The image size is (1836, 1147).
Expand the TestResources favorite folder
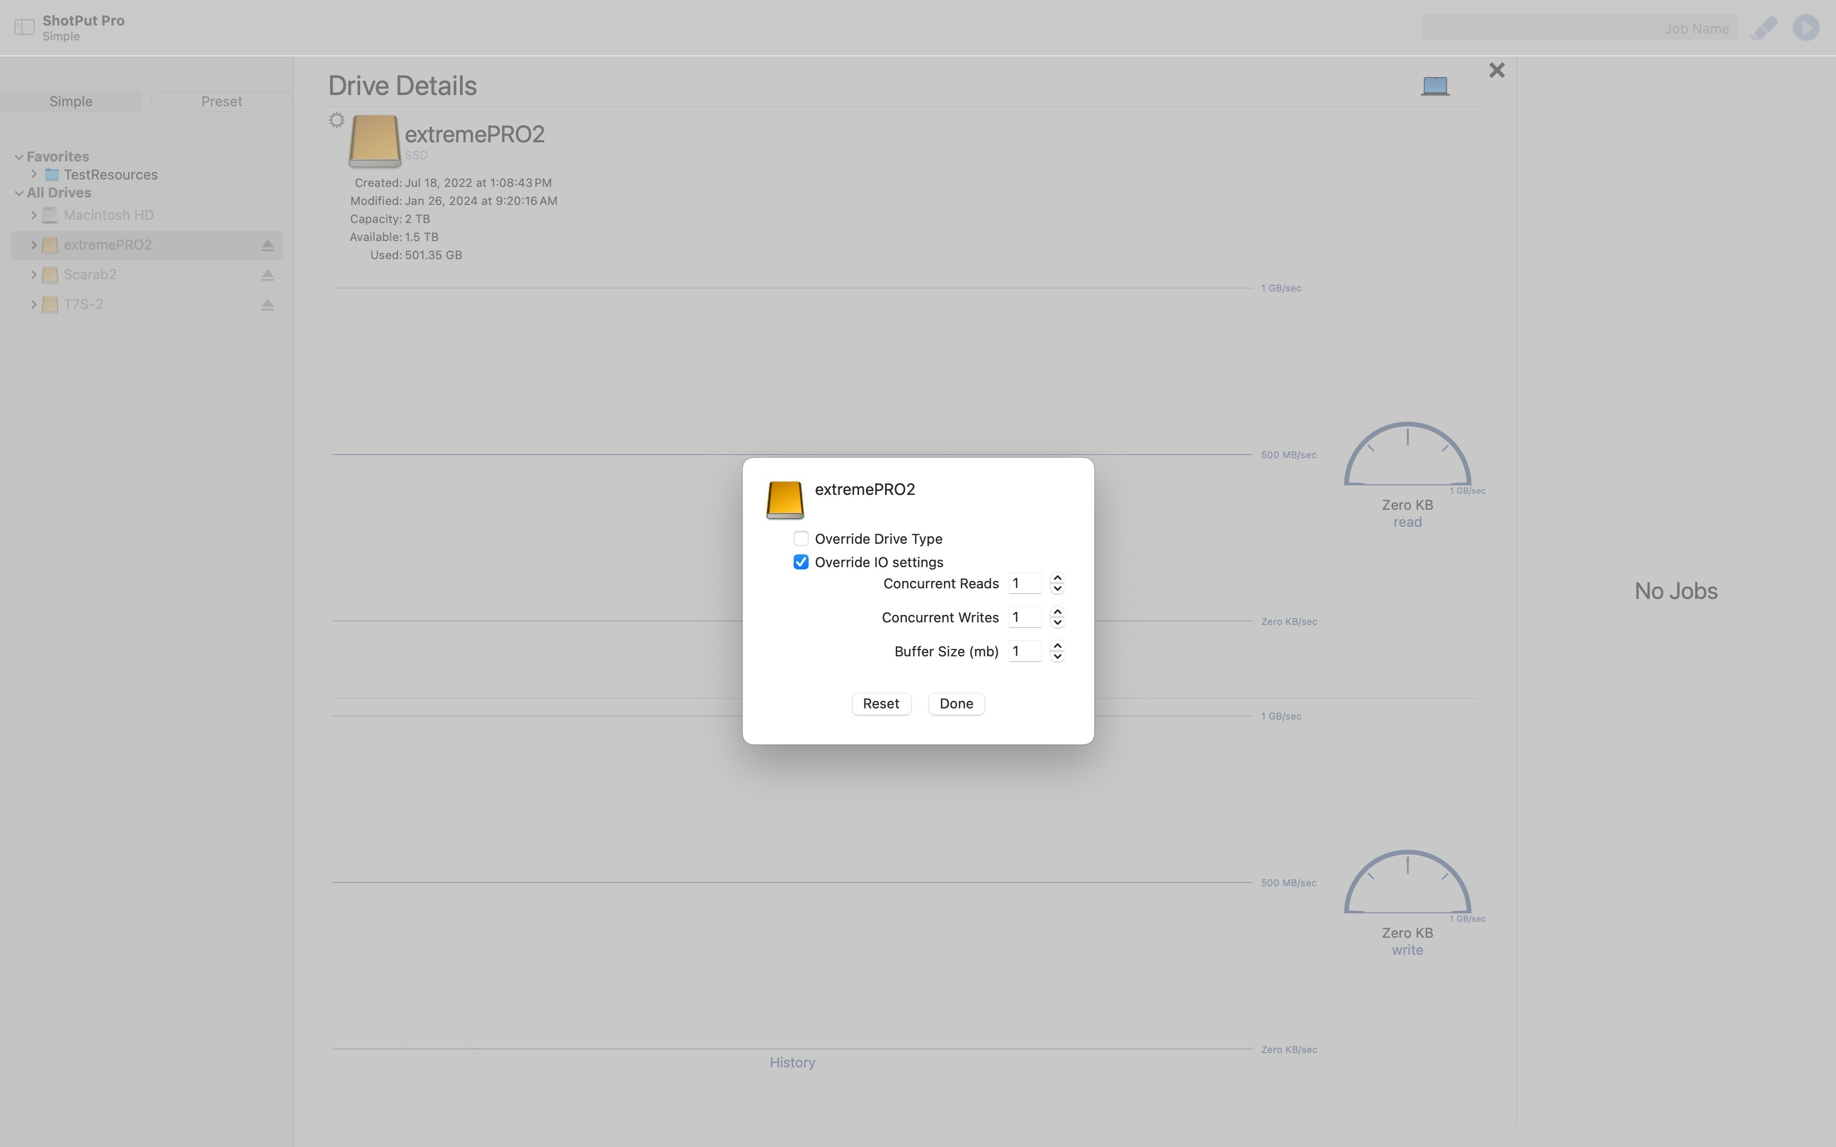(x=33, y=175)
